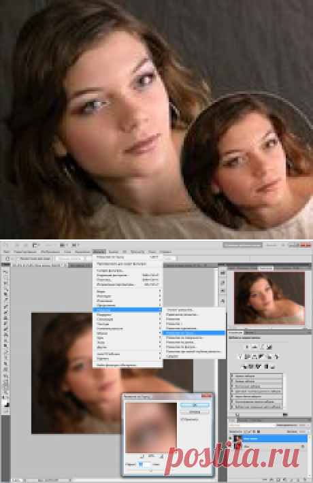The height and width of the screenshot is (483, 313).
Task: Add a Posterize adjustment
Action: tap(251, 366)
